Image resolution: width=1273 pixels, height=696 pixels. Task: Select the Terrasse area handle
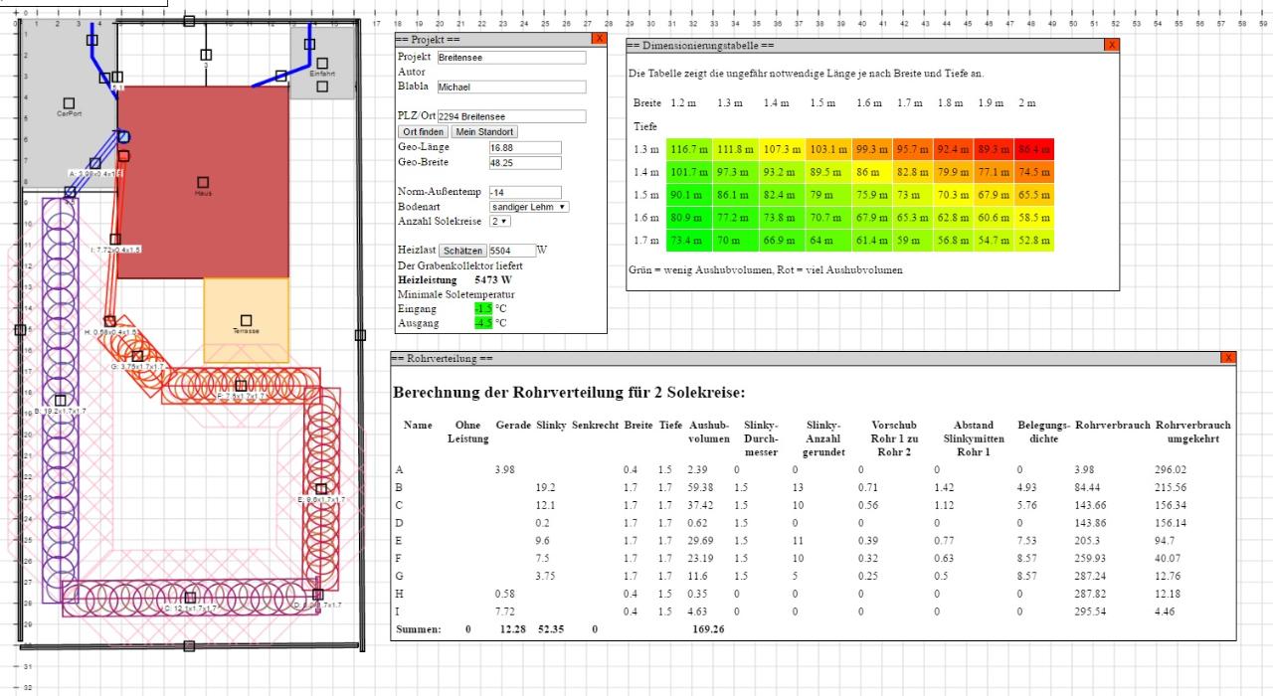click(246, 319)
